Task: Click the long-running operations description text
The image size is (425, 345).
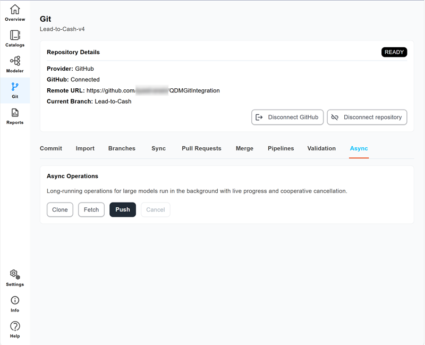Action: pyautogui.click(x=197, y=191)
